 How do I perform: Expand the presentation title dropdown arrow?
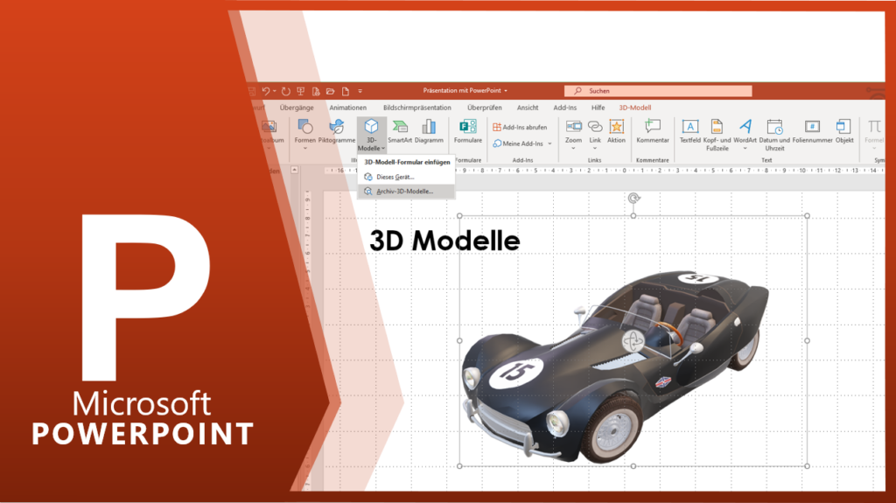click(506, 91)
